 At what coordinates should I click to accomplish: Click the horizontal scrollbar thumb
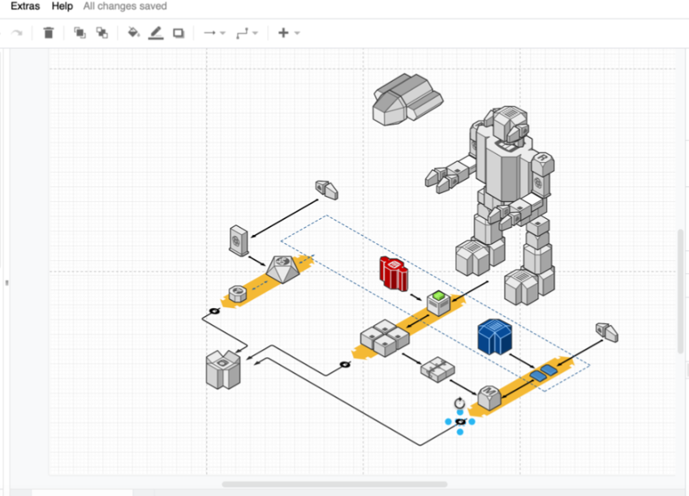[334, 484]
